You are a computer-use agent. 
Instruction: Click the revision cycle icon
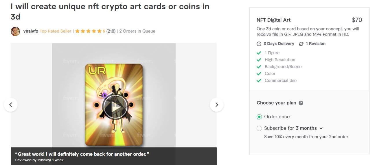pyautogui.click(x=301, y=44)
